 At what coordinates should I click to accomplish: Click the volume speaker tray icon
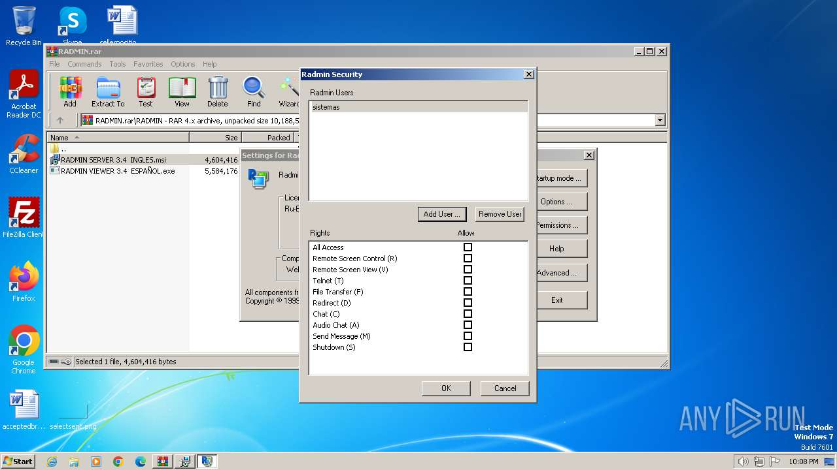coord(743,462)
